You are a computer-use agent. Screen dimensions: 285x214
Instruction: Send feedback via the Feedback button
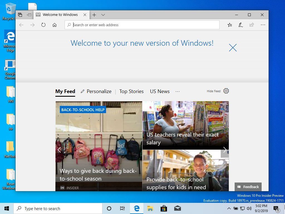click(x=248, y=187)
